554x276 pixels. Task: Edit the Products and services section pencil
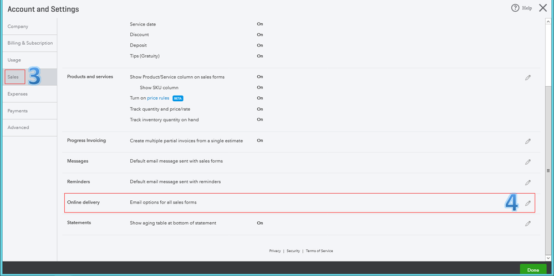[528, 77]
